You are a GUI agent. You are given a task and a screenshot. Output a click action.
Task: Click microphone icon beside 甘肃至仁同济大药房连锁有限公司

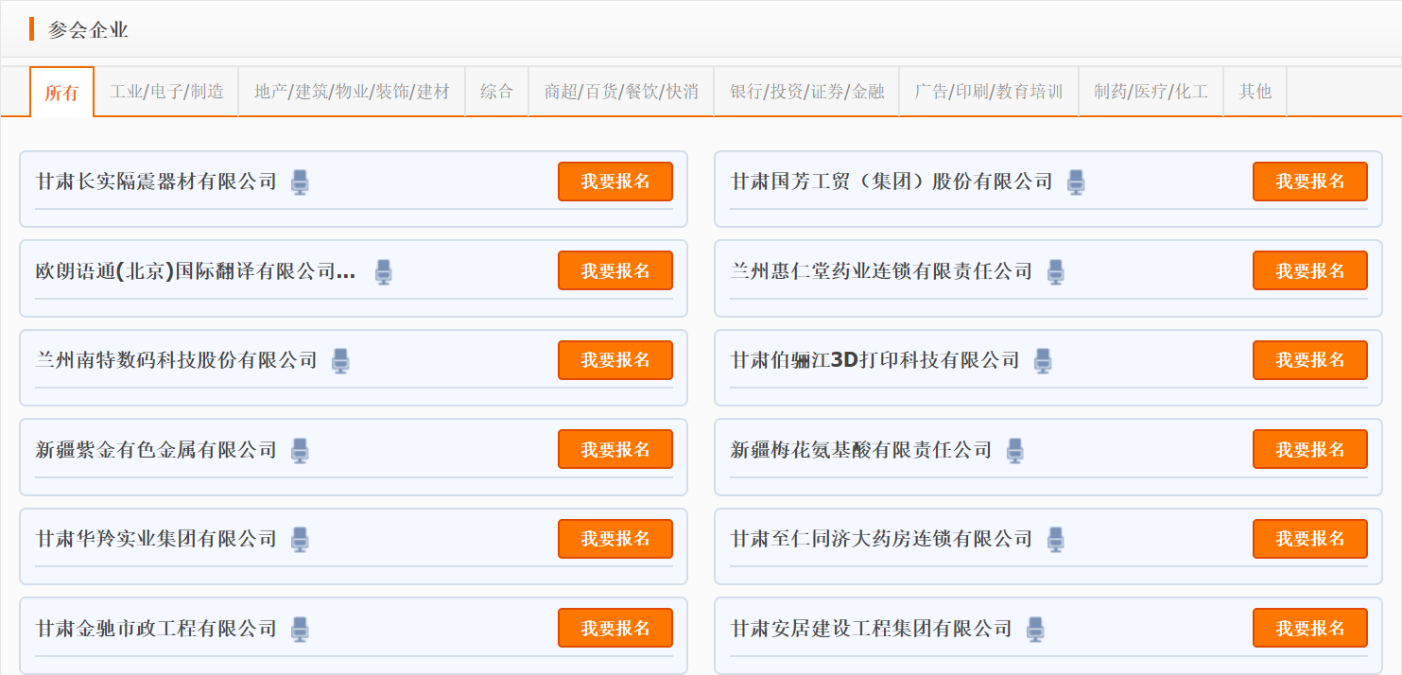click(x=1056, y=539)
